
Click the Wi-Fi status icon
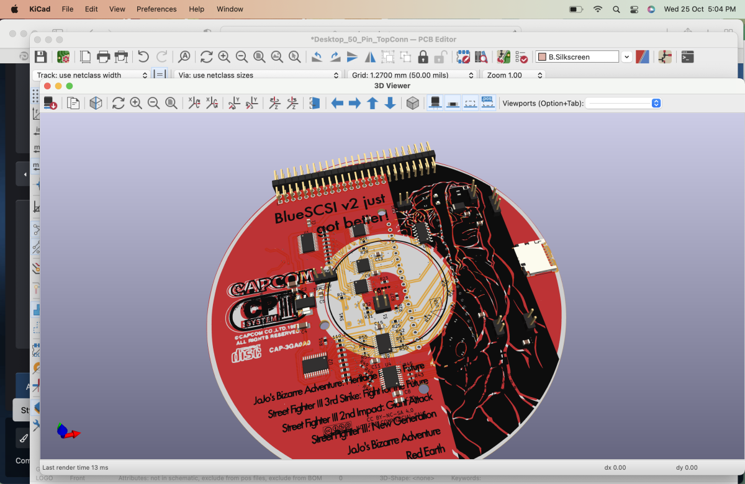point(598,9)
